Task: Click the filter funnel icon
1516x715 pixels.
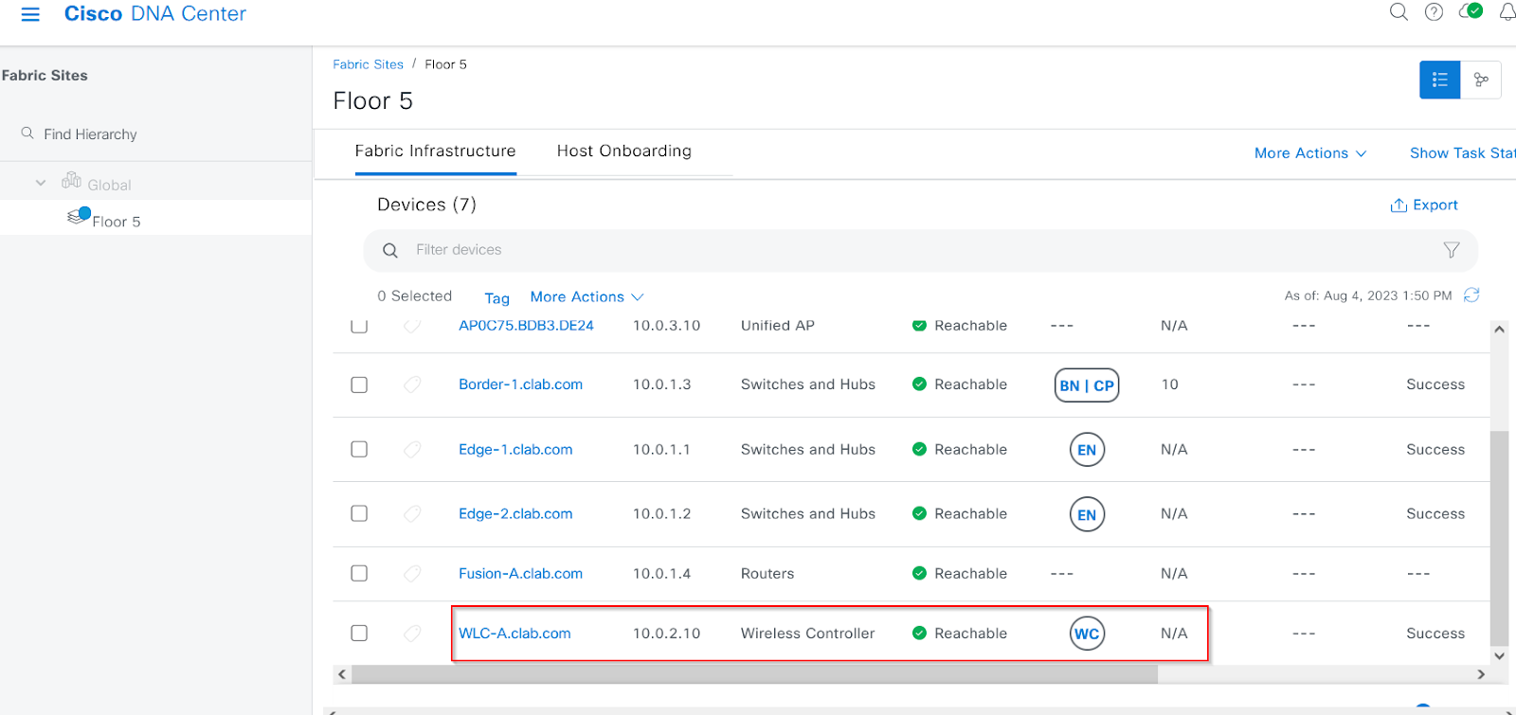Action: 1452,250
